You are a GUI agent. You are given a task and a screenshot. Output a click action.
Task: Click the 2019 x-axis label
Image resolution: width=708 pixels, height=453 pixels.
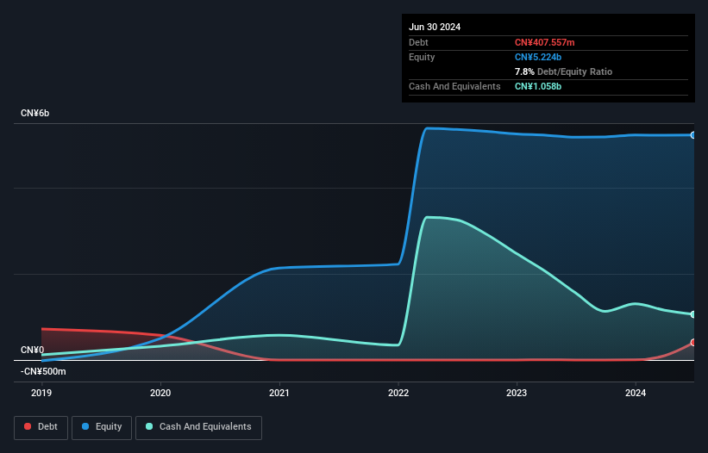41,393
